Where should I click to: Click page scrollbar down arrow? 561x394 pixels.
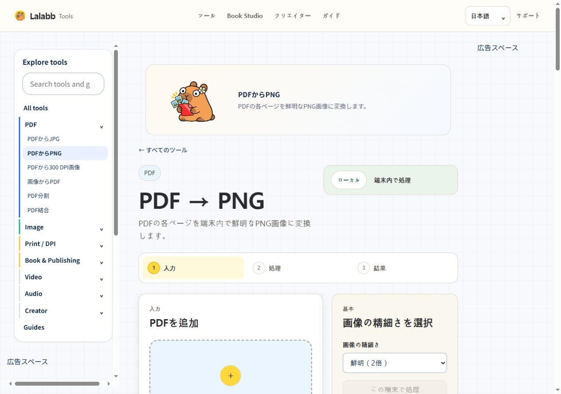(x=557, y=390)
